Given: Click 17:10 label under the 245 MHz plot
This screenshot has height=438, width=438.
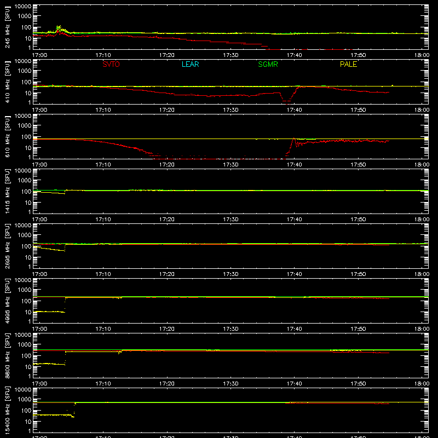Looking at the screenshot, I should (x=103, y=55).
